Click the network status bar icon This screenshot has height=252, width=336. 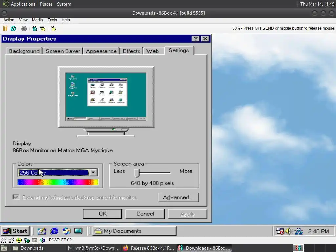pyautogui.click(x=27, y=240)
